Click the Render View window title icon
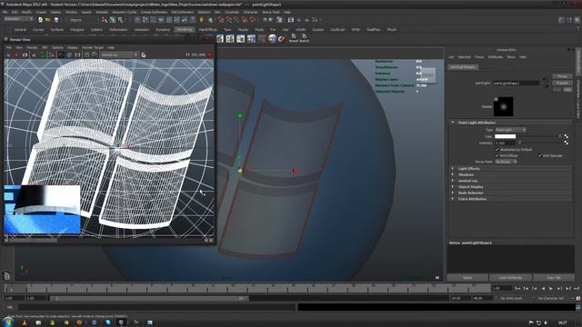This screenshot has height=327, width=582. pos(6,39)
